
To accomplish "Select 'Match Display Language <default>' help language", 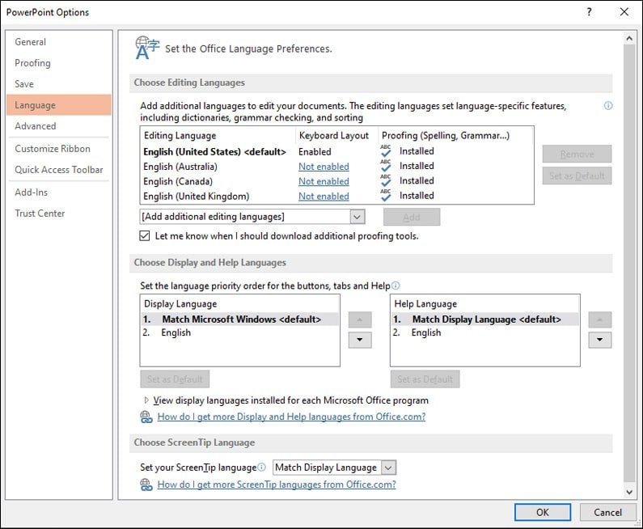I will (x=485, y=319).
